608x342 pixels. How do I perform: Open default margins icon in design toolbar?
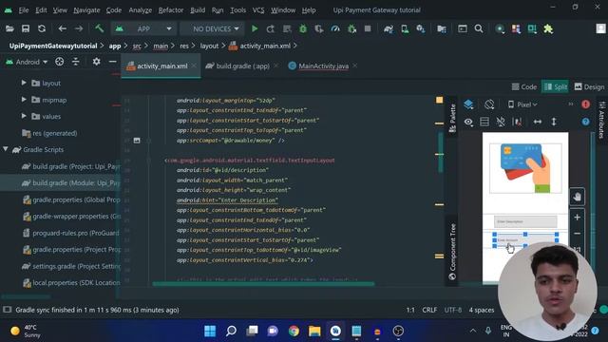[517, 122]
